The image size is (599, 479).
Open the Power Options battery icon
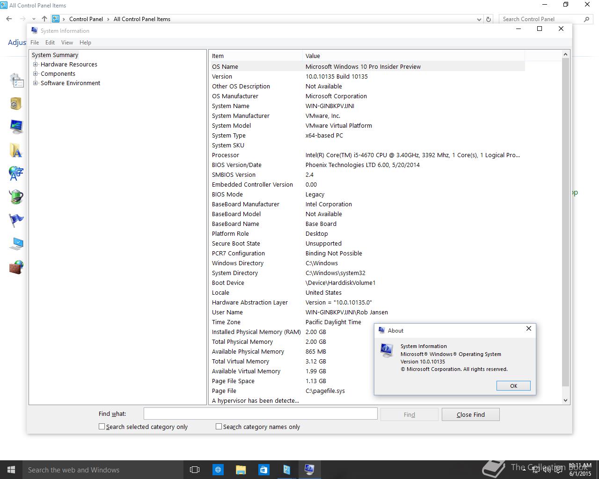click(16, 197)
